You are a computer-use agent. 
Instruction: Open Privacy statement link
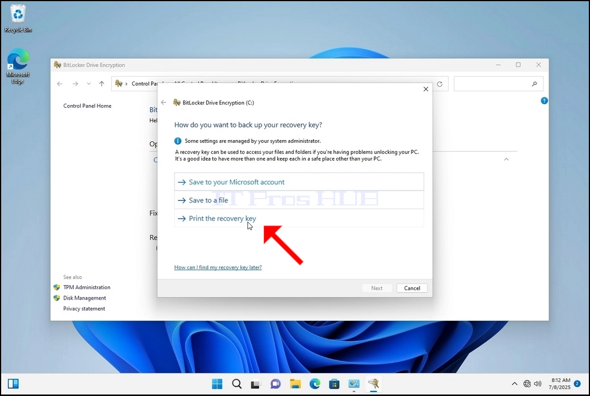84,309
